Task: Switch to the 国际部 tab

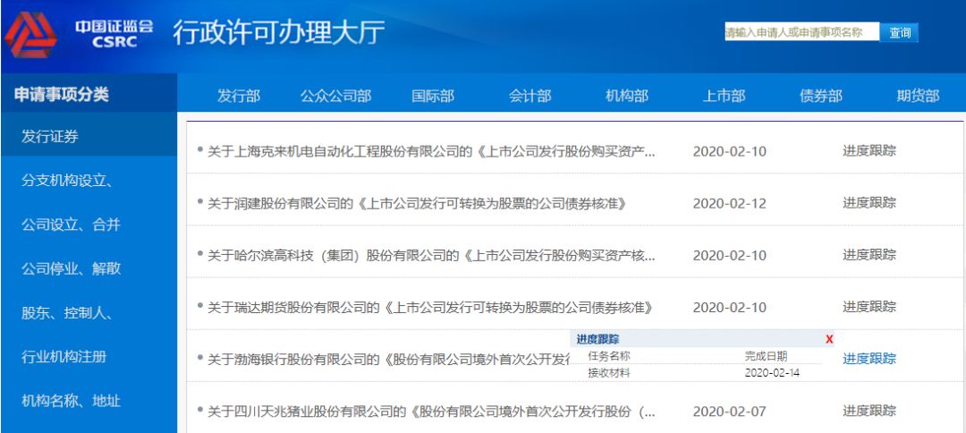Action: coord(433,96)
